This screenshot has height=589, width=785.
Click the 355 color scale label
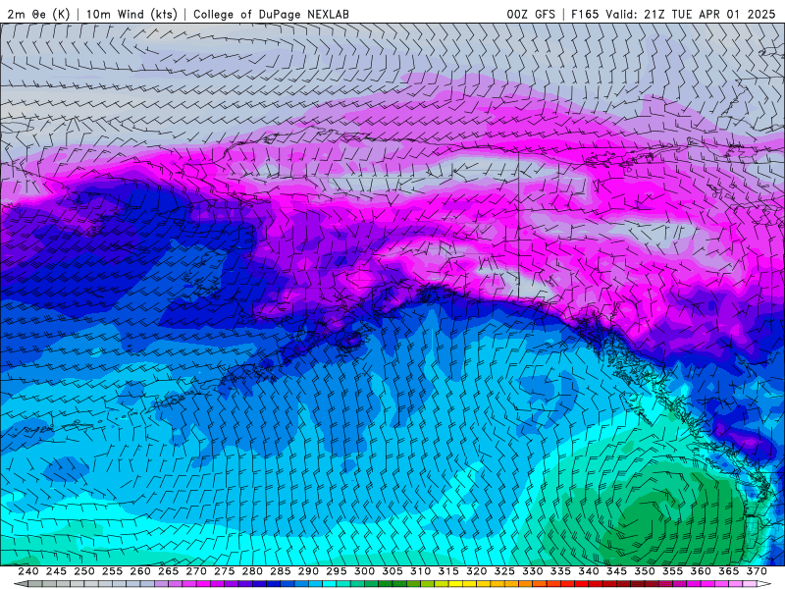tap(673, 571)
